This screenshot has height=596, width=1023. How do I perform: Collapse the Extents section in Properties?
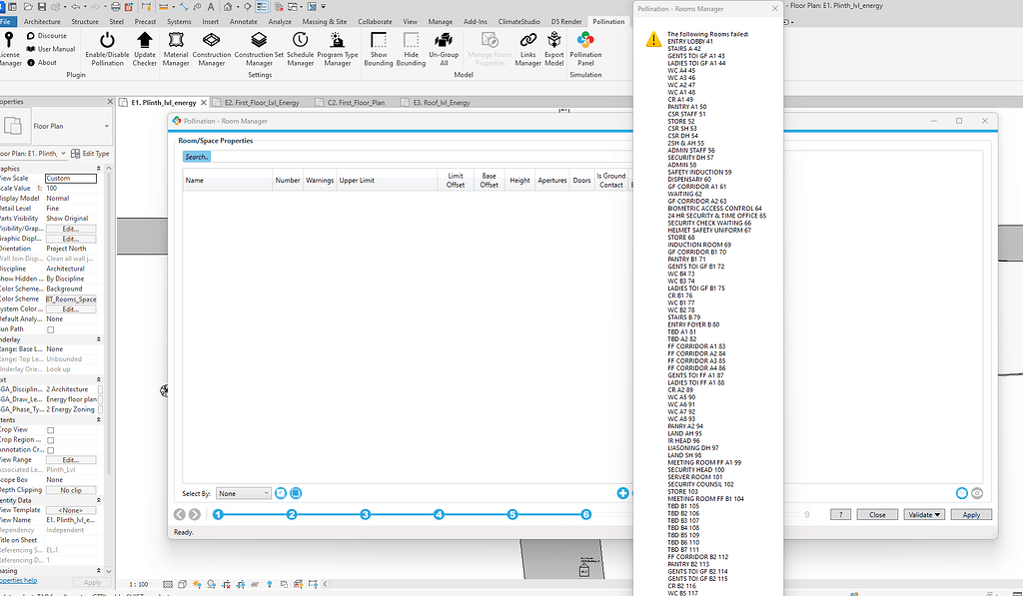tap(99, 420)
